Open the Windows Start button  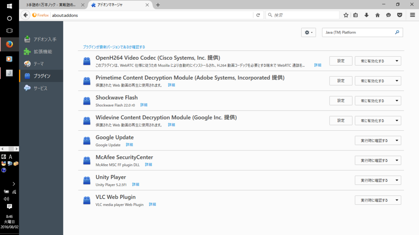tap(9, 6)
